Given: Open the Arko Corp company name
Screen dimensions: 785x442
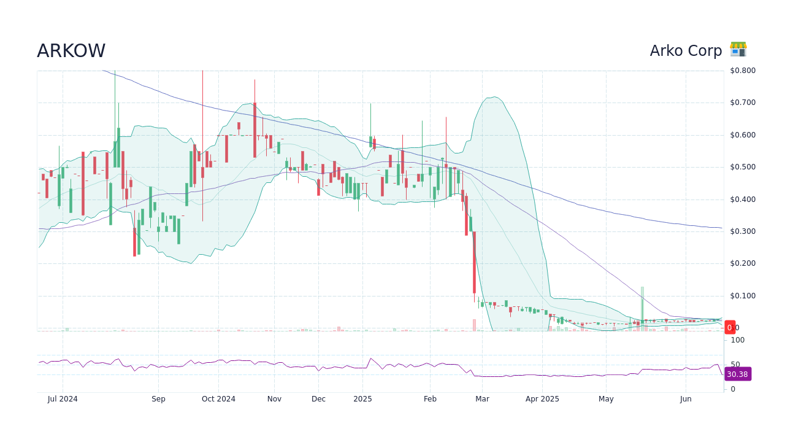Looking at the screenshot, I should [686, 50].
